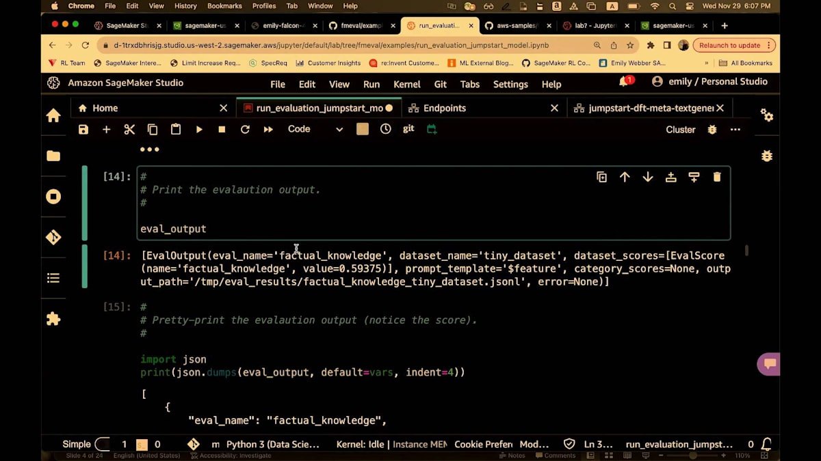Open the Kernel menu in Studio
Viewport: 821px width, 461px height.
click(407, 84)
